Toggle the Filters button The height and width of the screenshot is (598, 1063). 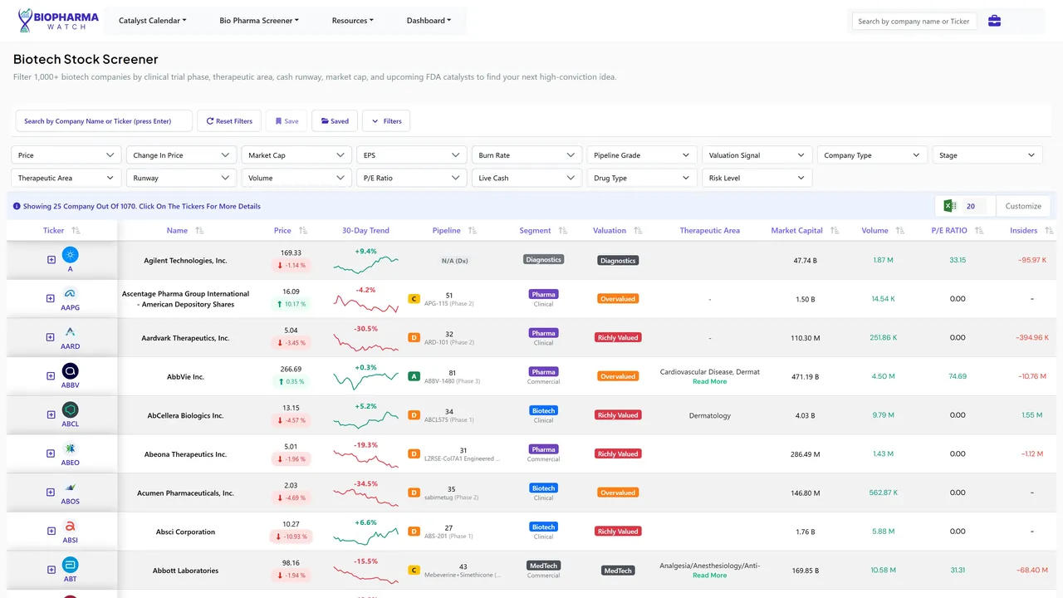pos(386,121)
